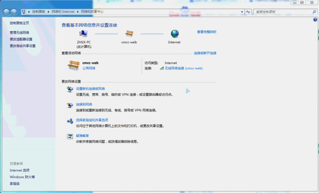Image resolution: width=319 pixels, height=193 pixels.
Task: Click the Internet label under the globe
Action: point(174,42)
